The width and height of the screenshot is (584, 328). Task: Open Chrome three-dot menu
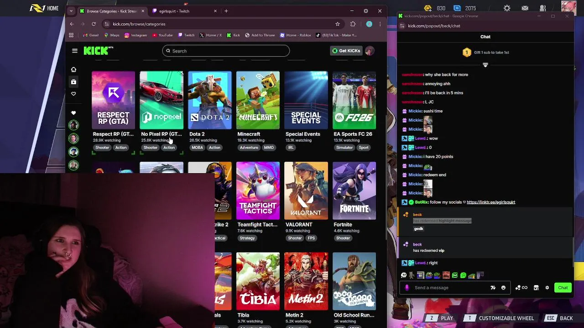tap(380, 24)
